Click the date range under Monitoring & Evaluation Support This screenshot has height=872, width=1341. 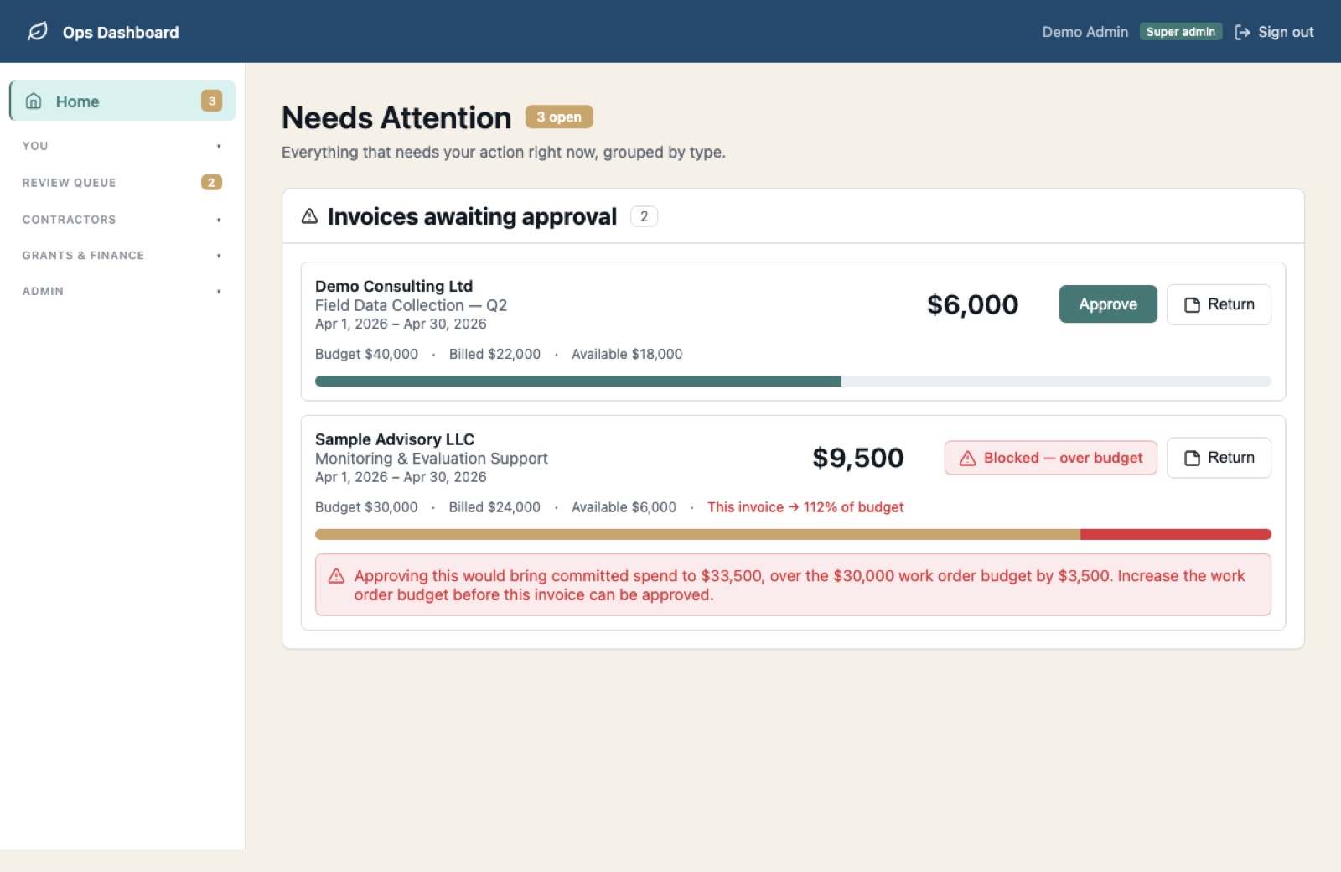401,477
